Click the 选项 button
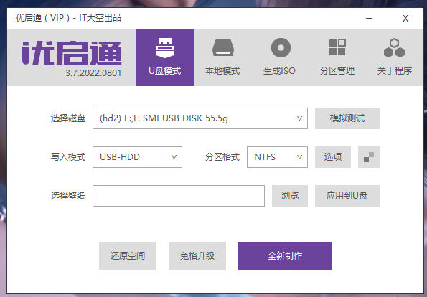This screenshot has width=427, height=297. (333, 157)
